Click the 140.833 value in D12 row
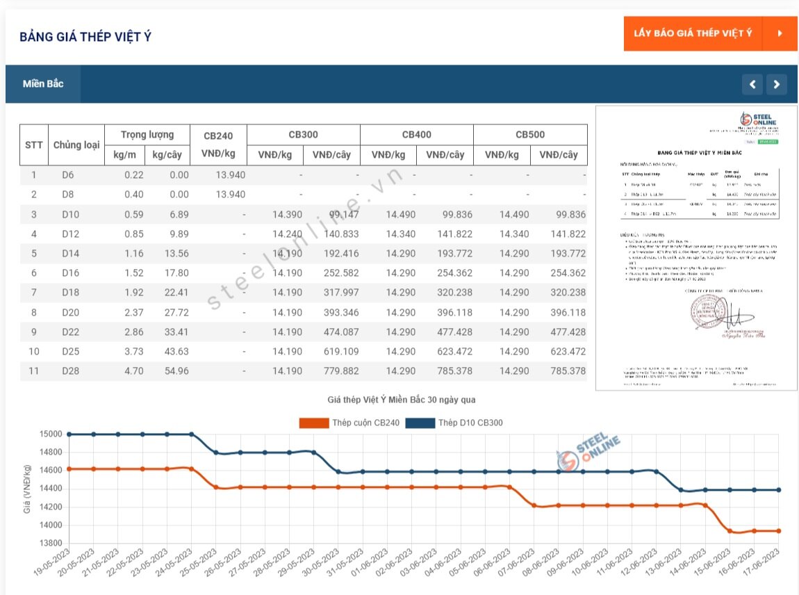The height and width of the screenshot is (595, 799). coord(341,234)
